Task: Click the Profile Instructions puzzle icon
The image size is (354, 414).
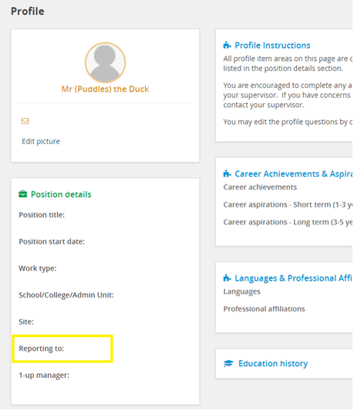Action: pyautogui.click(x=228, y=45)
